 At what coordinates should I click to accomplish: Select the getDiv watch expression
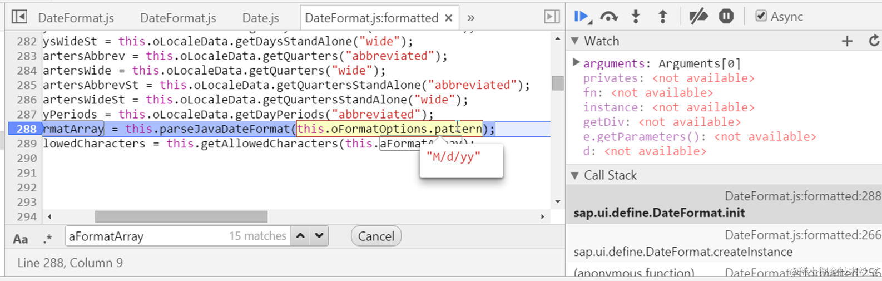[662, 122]
